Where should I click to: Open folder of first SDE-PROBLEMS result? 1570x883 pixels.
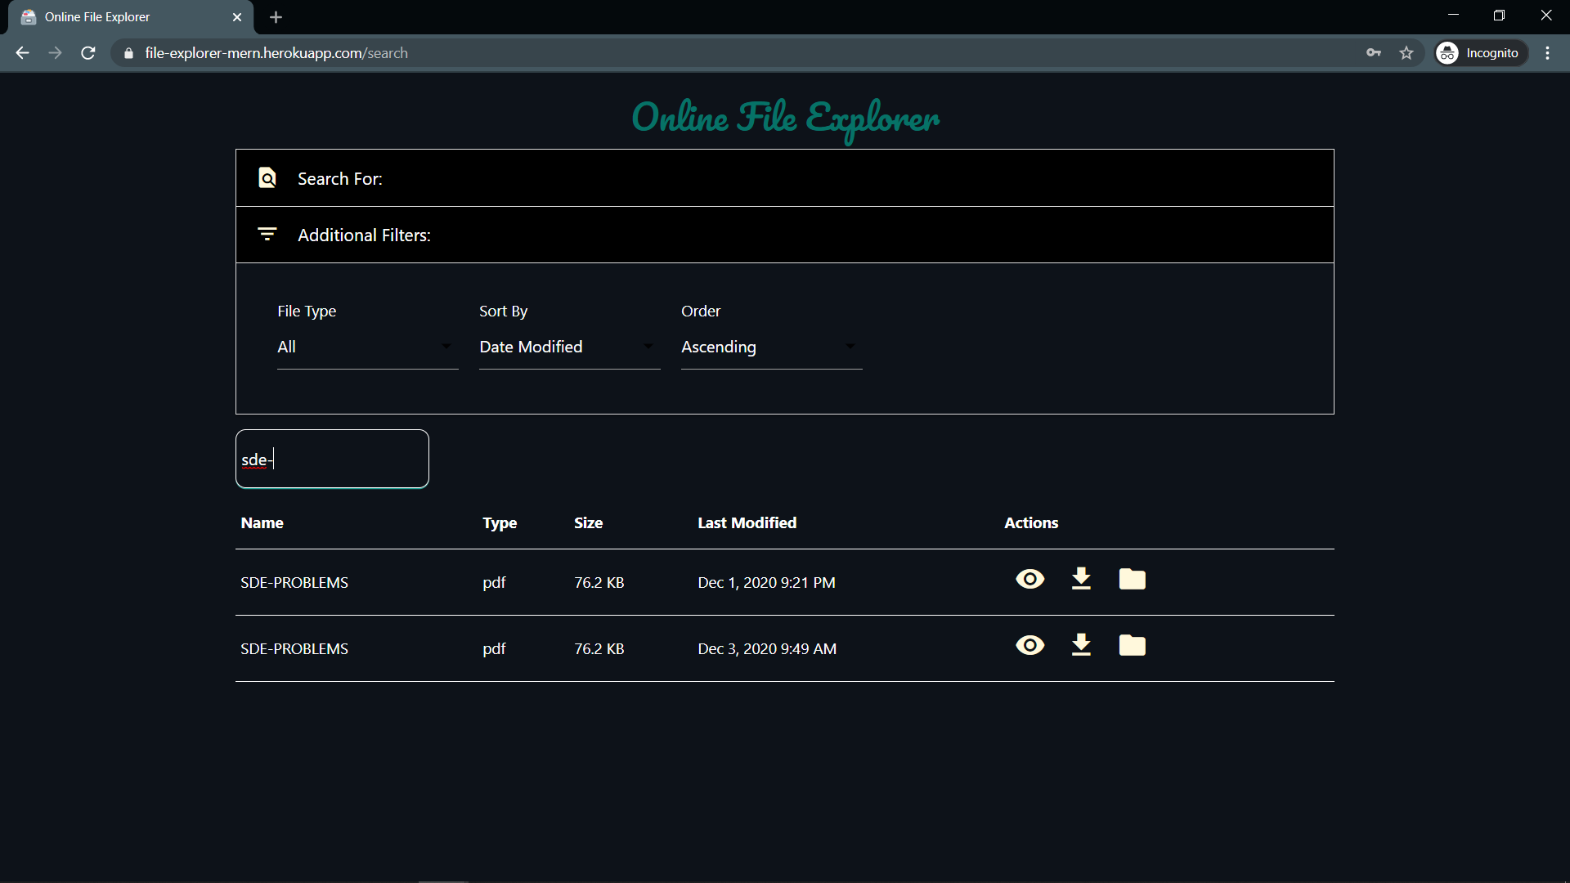coord(1132,580)
